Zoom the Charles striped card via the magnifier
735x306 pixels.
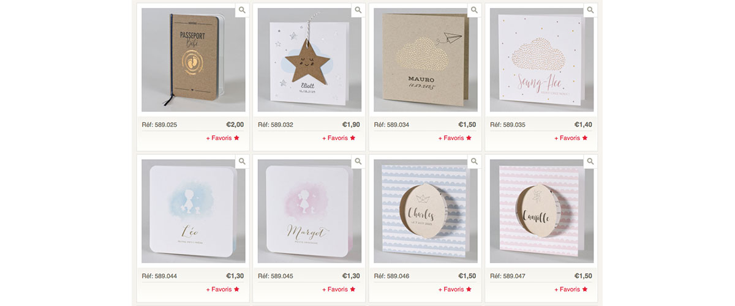point(474,162)
